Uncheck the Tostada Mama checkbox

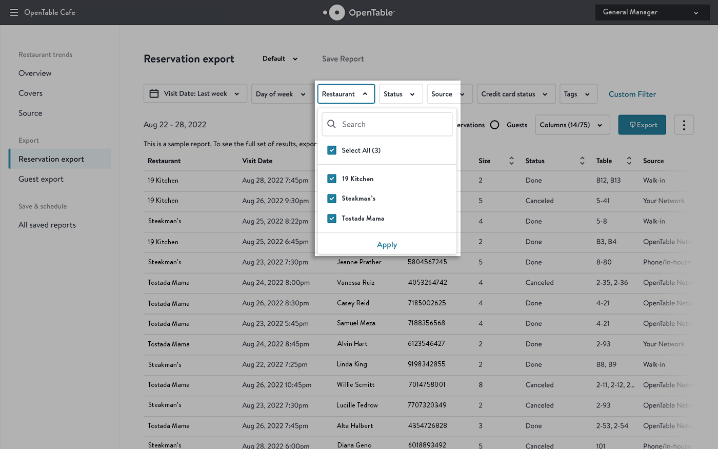[332, 218]
